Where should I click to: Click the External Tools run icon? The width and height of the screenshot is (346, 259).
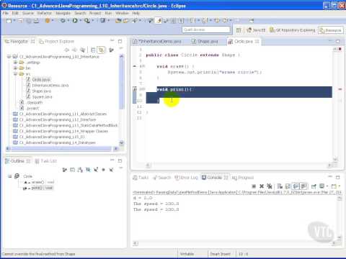[x=87, y=21]
